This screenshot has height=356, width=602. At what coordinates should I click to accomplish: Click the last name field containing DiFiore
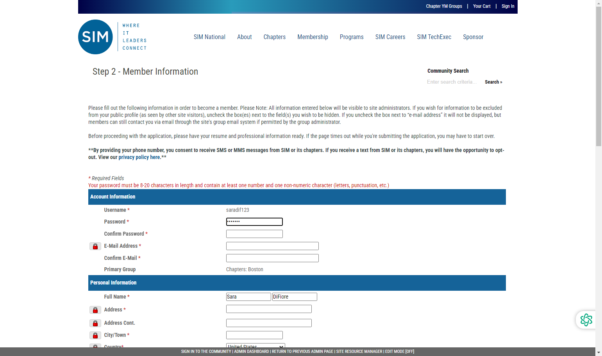click(295, 297)
